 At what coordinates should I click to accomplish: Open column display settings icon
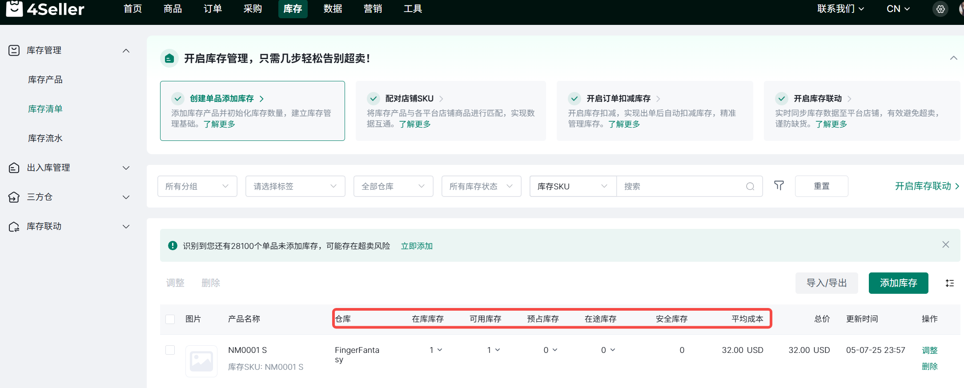[x=949, y=283]
